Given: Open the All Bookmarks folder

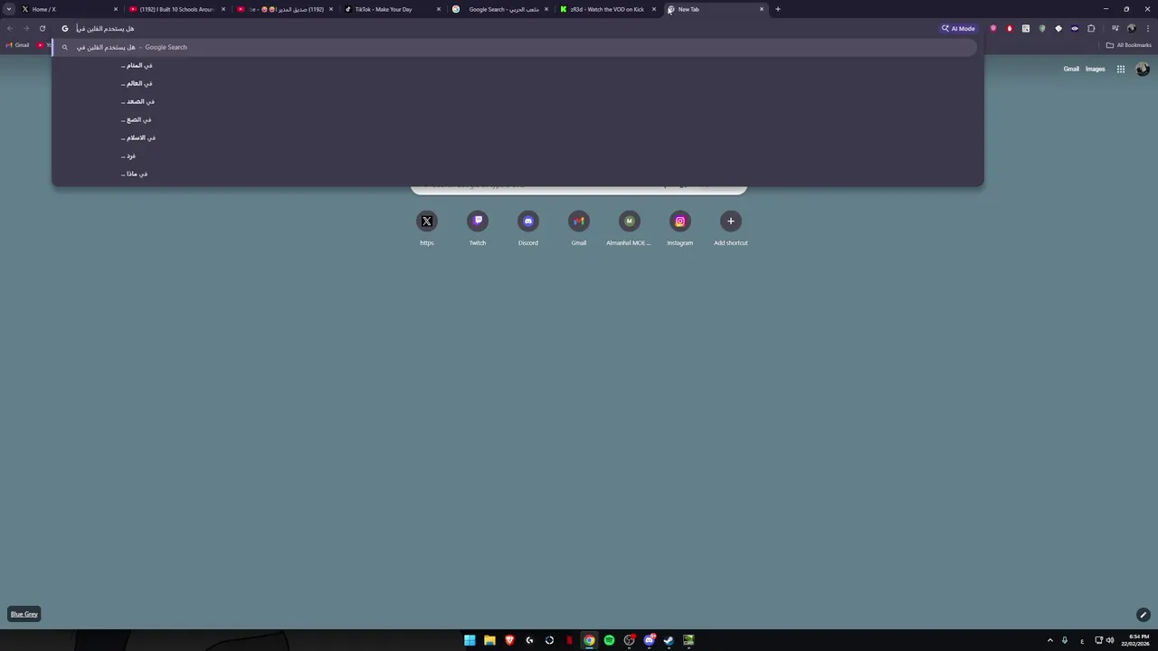Looking at the screenshot, I should tap(1129, 45).
